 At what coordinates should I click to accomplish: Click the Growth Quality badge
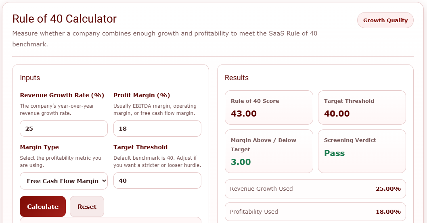(x=385, y=20)
